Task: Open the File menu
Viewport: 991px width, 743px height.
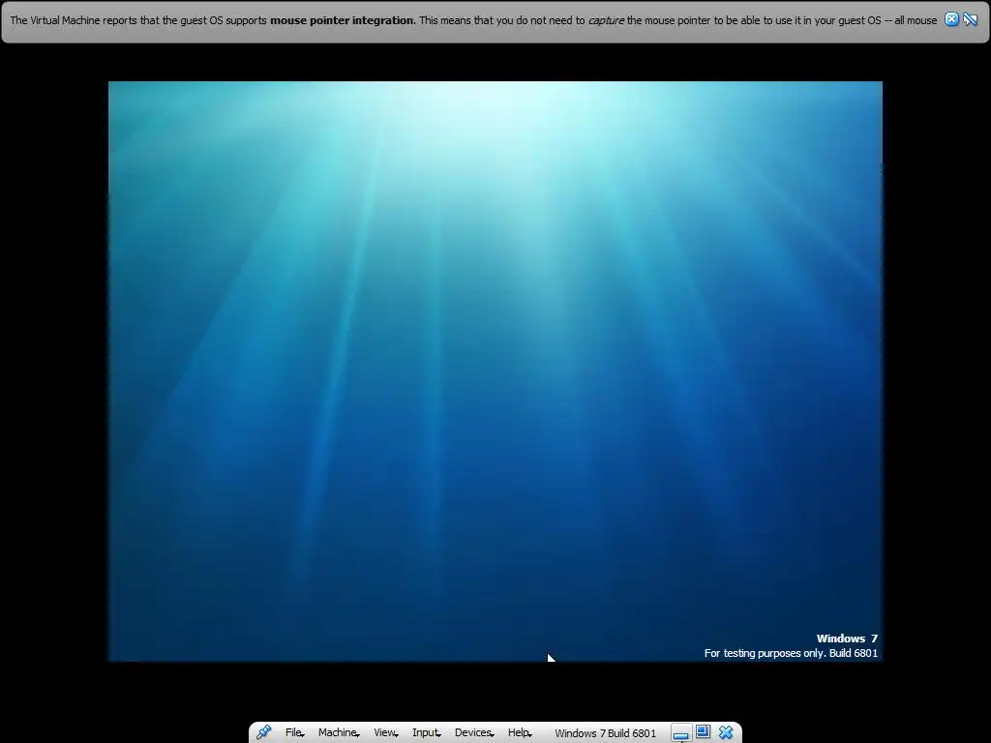Action: 294,732
